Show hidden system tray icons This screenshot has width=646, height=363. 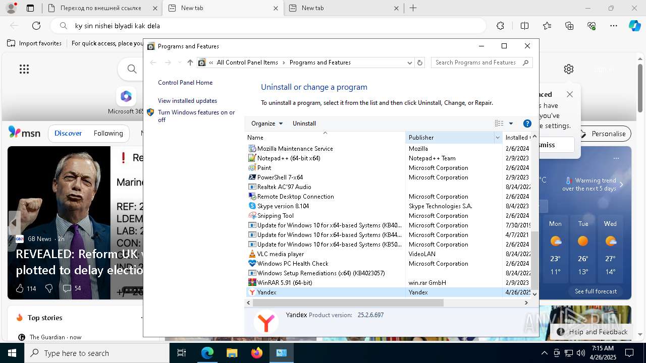click(544, 353)
